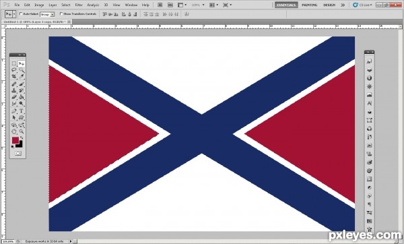404x244 pixels.
Task: Select the Lasso tool
Action: (x=14, y=70)
